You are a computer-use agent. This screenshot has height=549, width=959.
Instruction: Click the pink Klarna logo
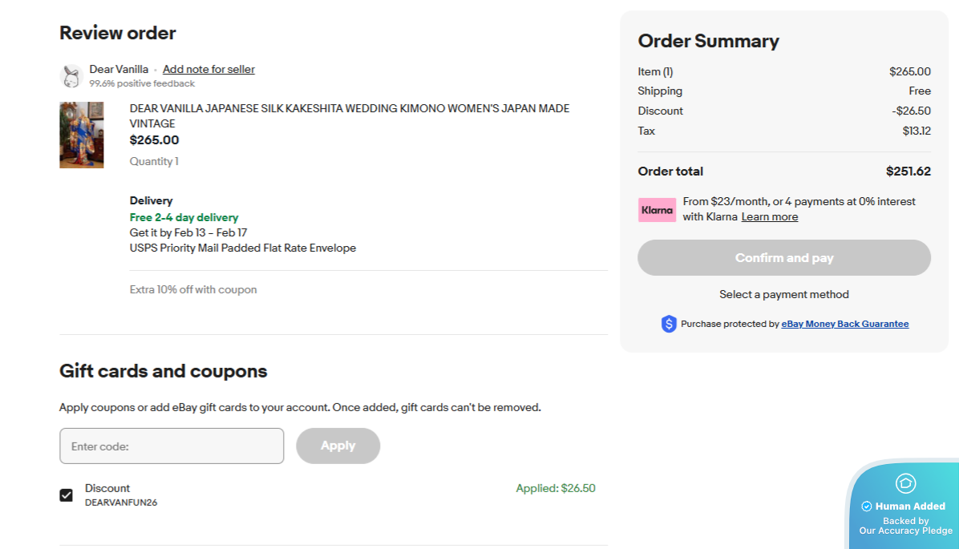657,210
